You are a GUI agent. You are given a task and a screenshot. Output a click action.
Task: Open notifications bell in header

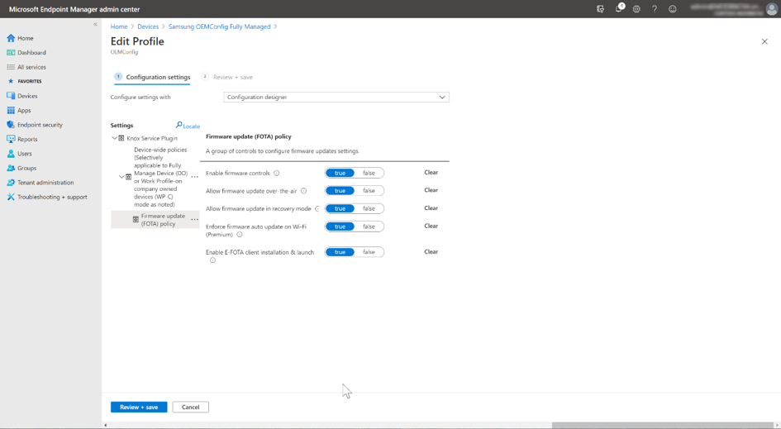click(x=619, y=8)
